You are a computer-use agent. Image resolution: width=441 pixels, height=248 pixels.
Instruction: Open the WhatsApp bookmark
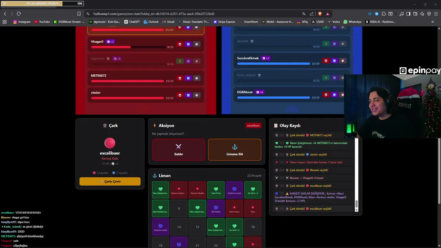352,22
